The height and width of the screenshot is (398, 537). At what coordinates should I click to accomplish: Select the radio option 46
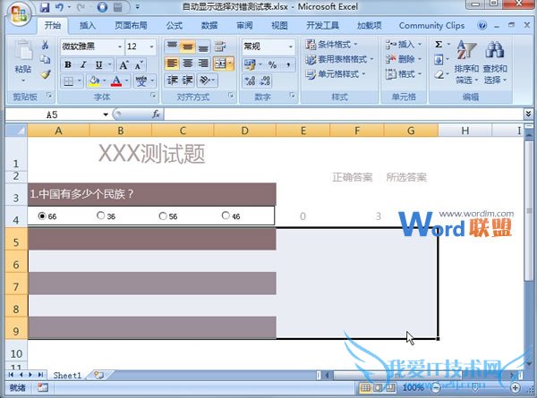[226, 216]
